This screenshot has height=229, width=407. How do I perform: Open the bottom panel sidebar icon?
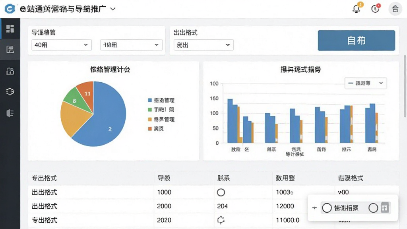click(x=10, y=113)
